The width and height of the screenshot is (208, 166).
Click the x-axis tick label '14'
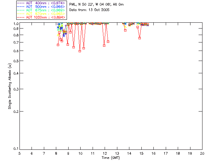pyautogui.click(x=129, y=153)
